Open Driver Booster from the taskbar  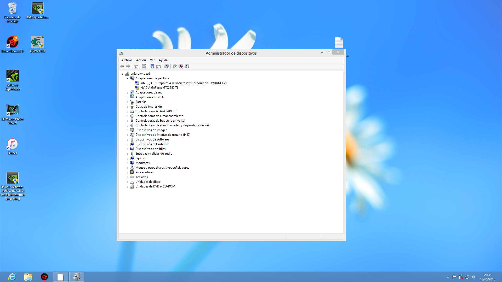point(44,277)
